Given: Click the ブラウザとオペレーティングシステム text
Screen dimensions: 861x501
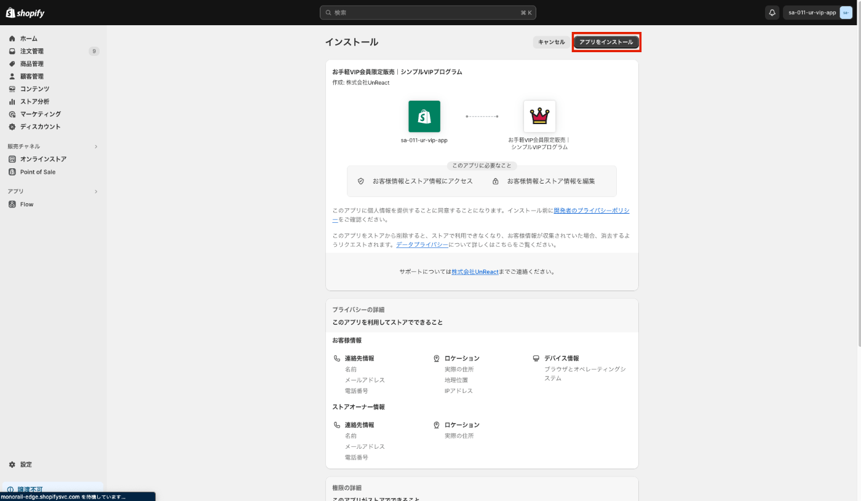Looking at the screenshot, I should (x=585, y=374).
